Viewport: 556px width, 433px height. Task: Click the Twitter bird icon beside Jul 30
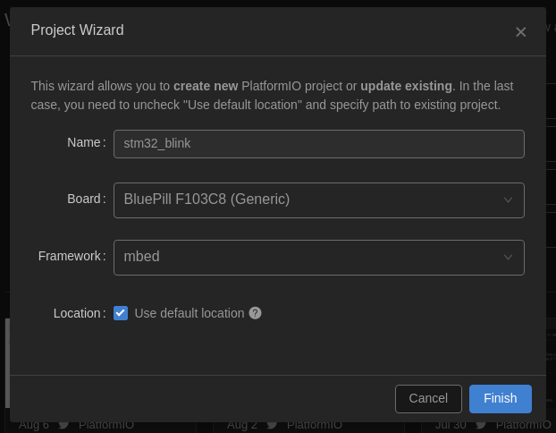481,425
